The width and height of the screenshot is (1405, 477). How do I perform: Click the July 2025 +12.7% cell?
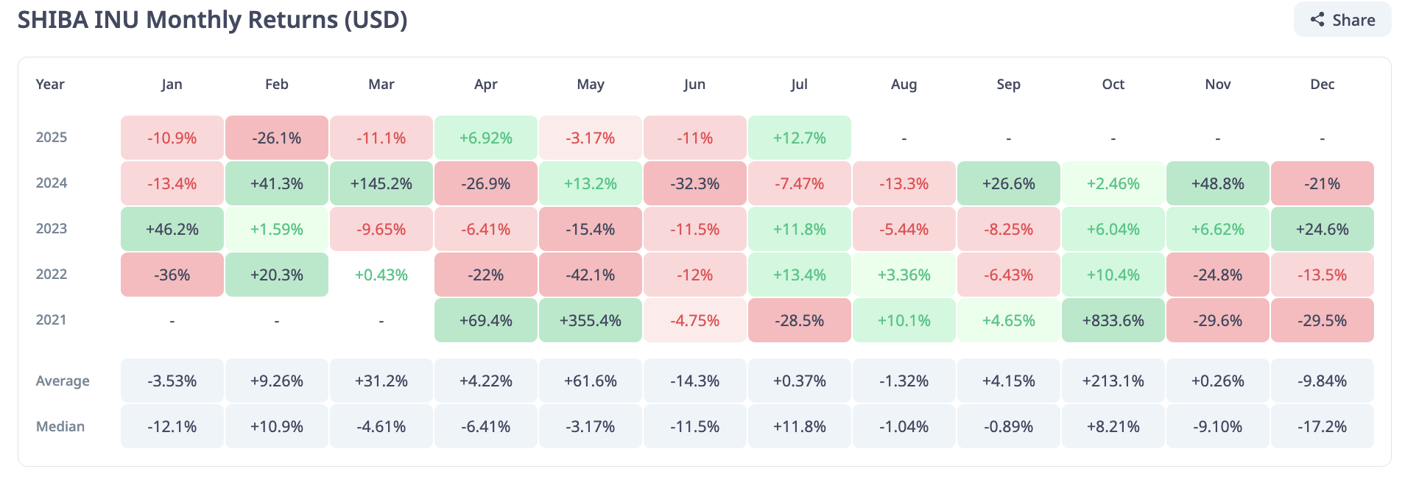[799, 138]
